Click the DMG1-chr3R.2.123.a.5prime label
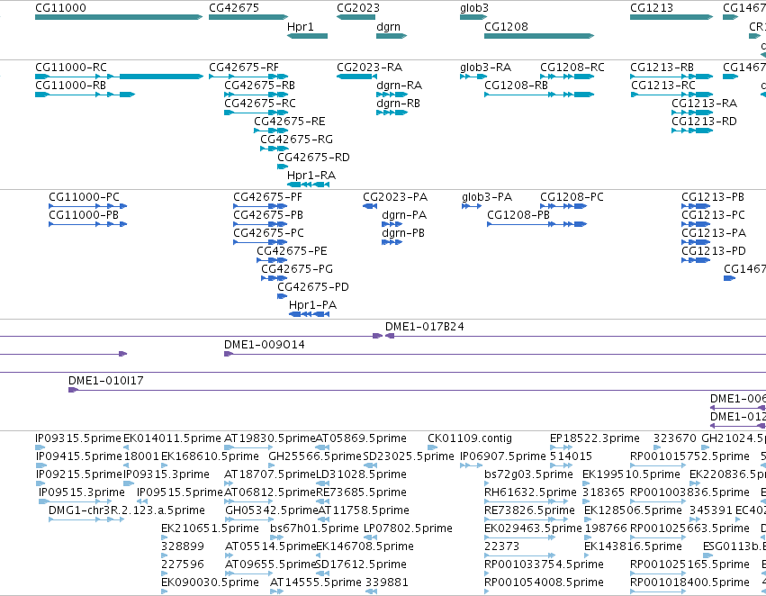The height and width of the screenshot is (596, 766). (x=127, y=511)
